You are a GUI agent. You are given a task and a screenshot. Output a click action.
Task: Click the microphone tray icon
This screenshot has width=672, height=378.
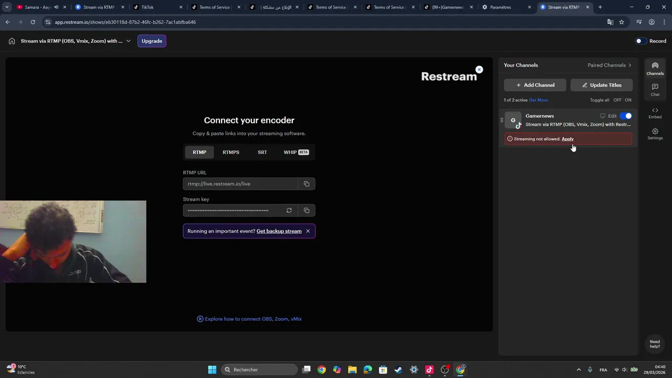pos(590,370)
